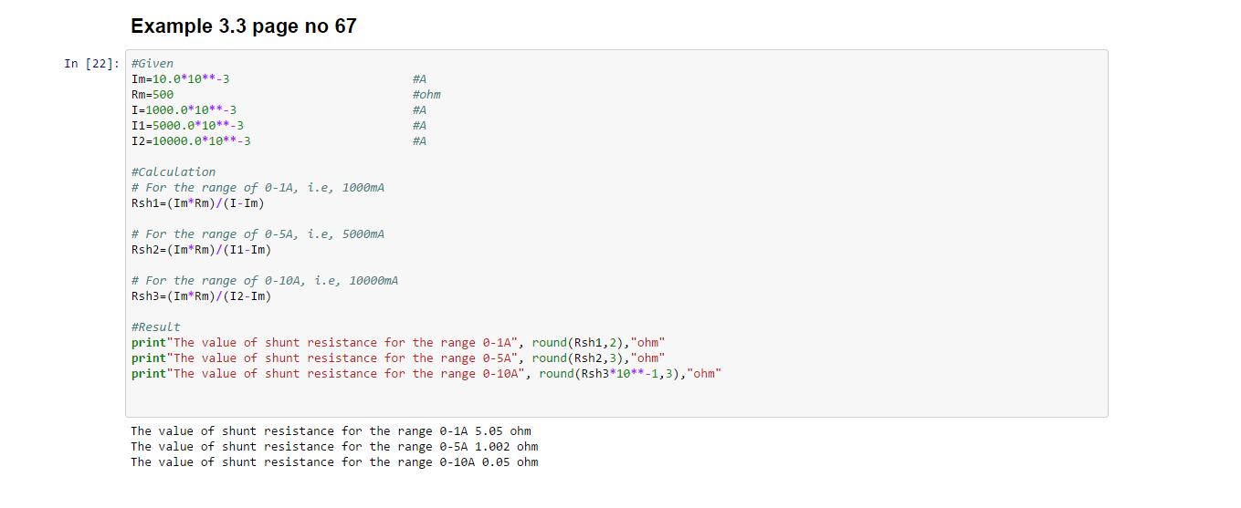Place cursor on the Im=10.0*10**-3 line

click(180, 79)
